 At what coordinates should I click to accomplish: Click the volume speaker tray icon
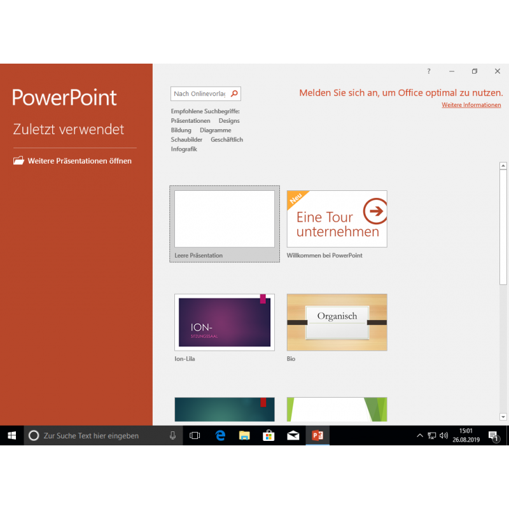(443, 436)
